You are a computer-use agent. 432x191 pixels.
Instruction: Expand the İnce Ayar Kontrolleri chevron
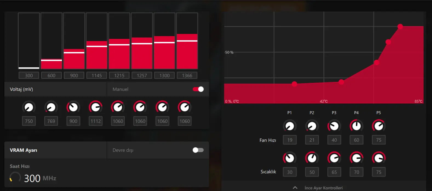tap(295, 188)
